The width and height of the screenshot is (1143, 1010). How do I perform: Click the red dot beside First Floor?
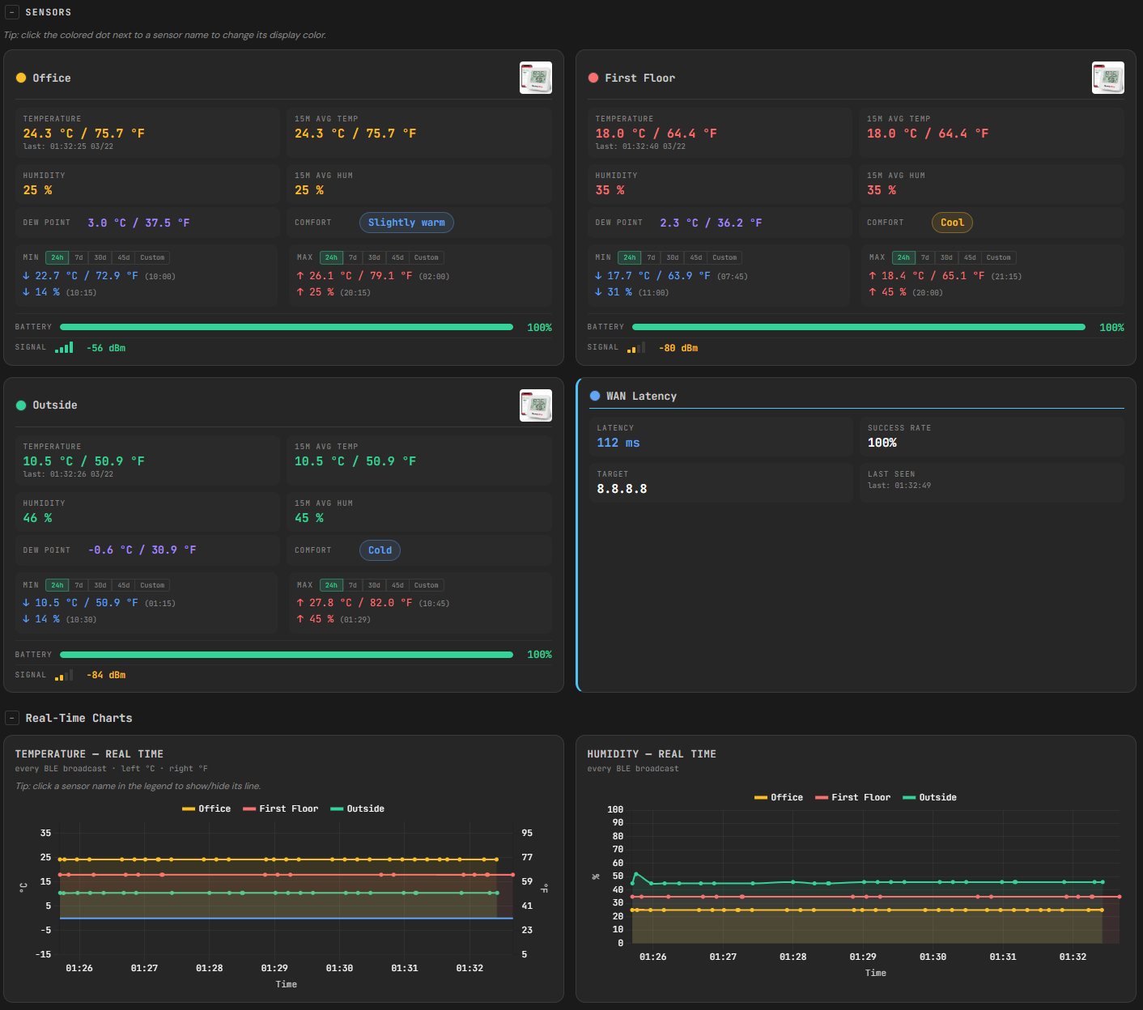click(x=593, y=78)
